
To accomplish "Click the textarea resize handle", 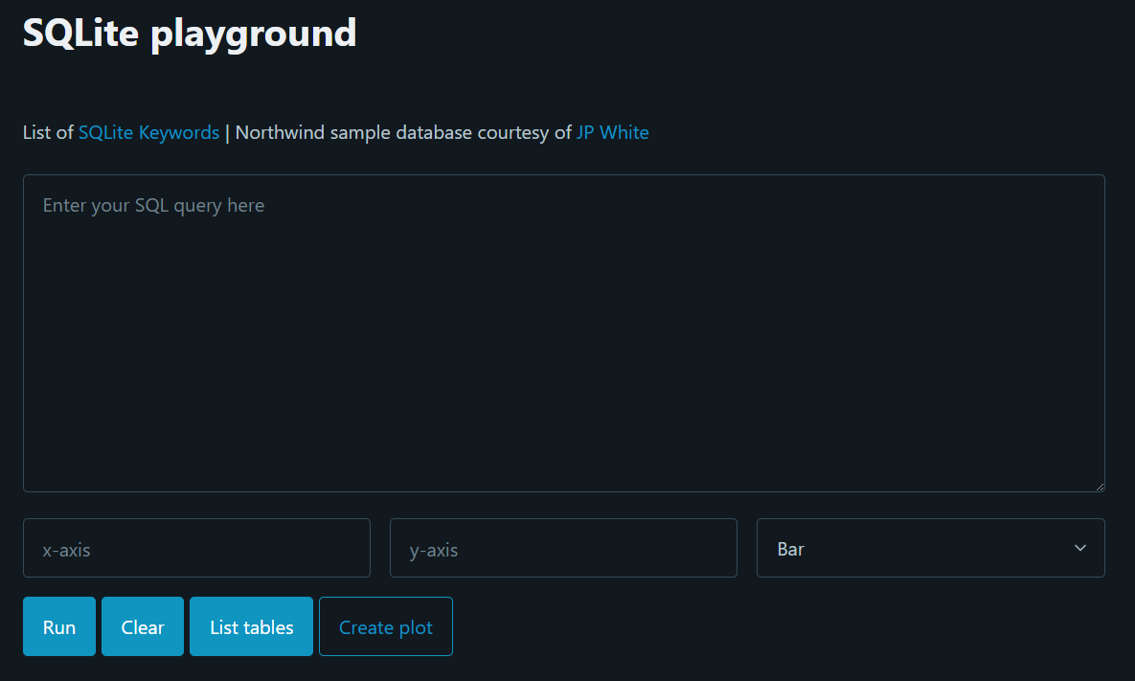I will pos(1099,486).
